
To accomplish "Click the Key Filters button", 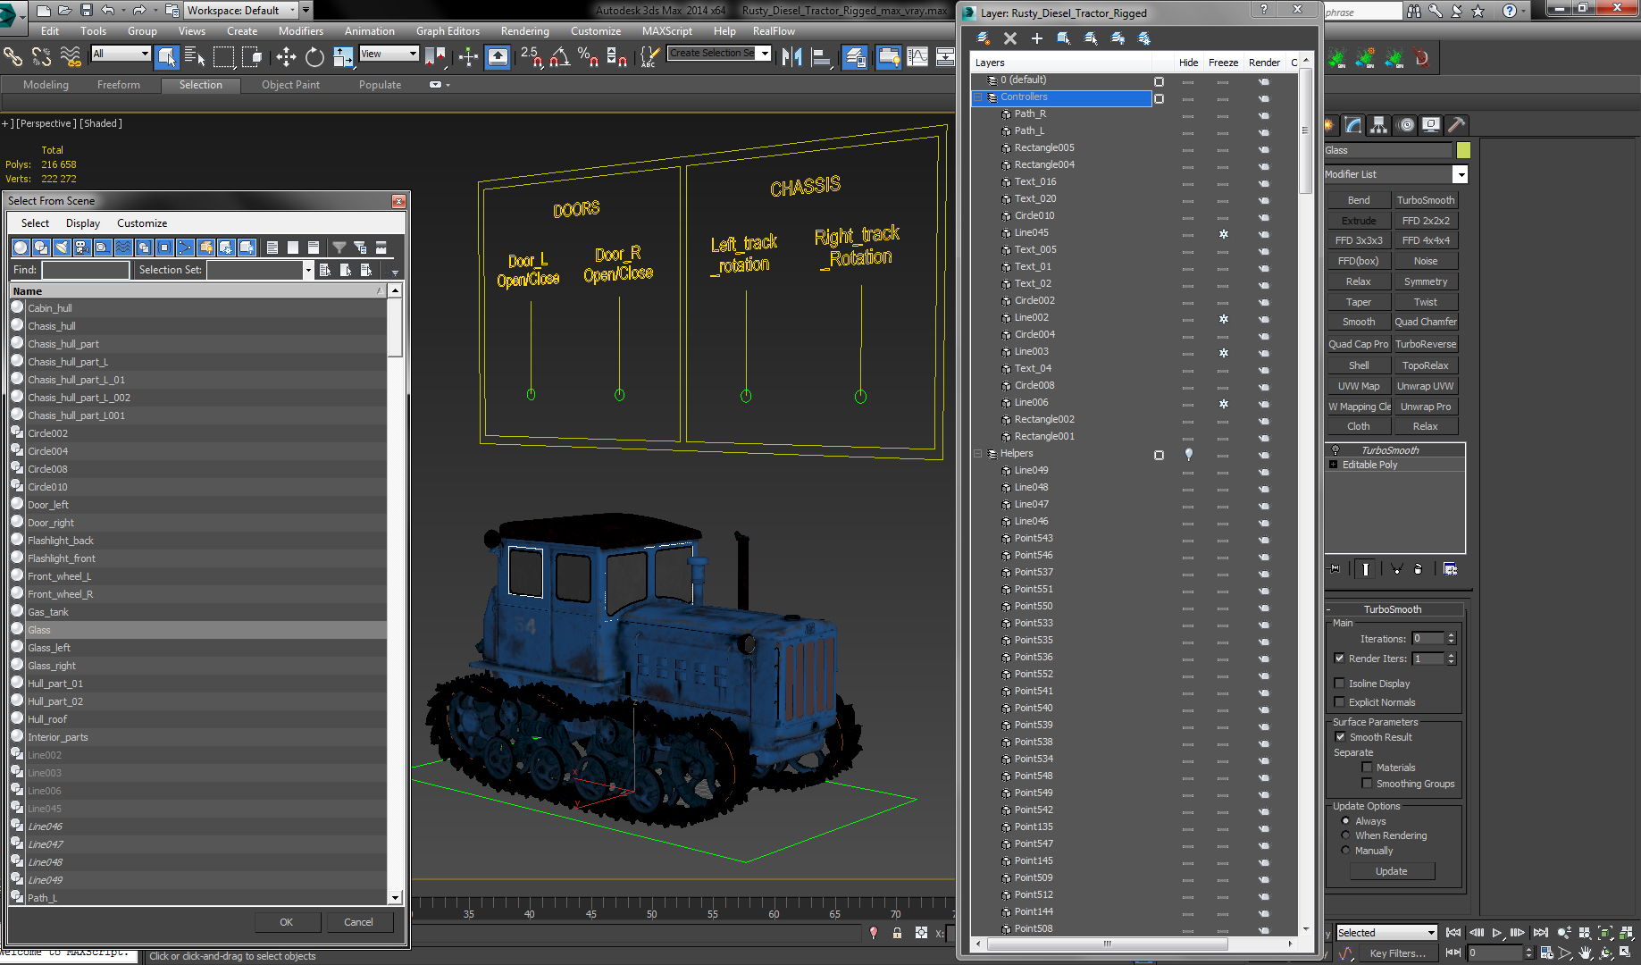I will pos(1397,953).
